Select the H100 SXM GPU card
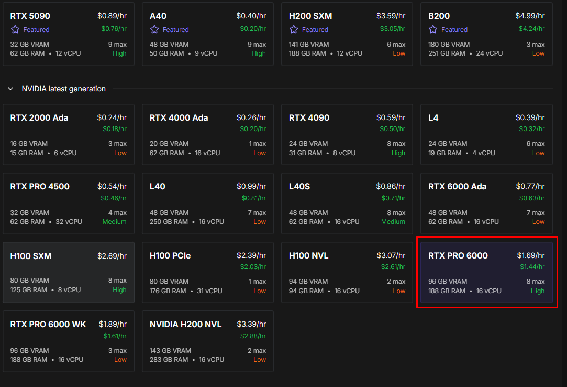 point(68,272)
